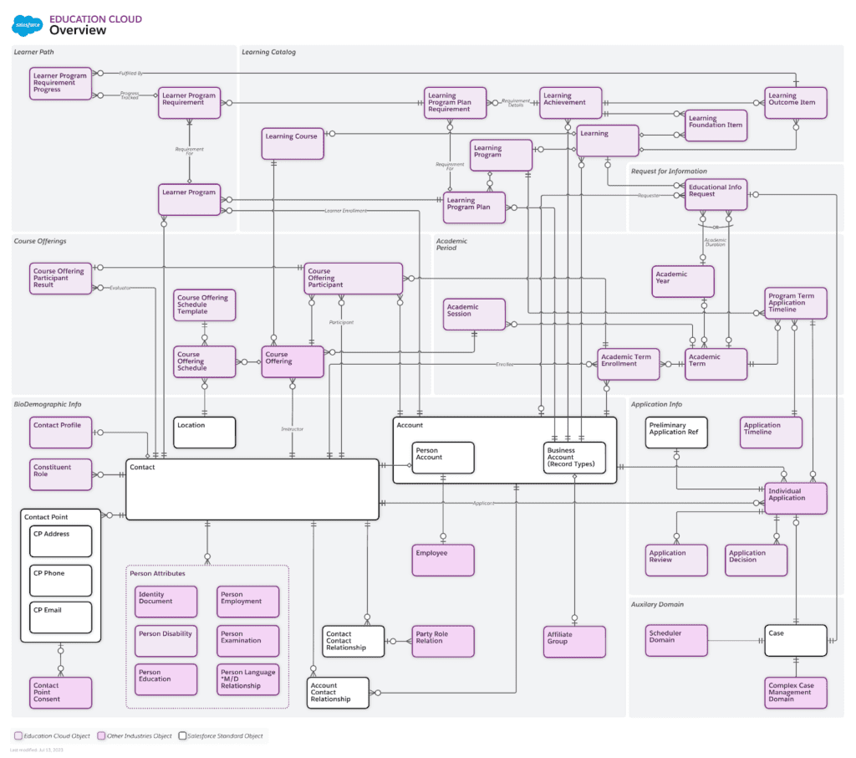Click the Complex Case Management Domain box
This screenshot has height=758, width=856.
[x=795, y=693]
